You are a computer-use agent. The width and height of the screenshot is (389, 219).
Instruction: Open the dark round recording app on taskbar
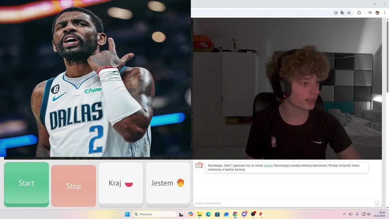253,214
